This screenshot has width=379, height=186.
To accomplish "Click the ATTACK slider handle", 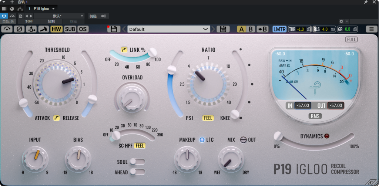I will (23, 103).
